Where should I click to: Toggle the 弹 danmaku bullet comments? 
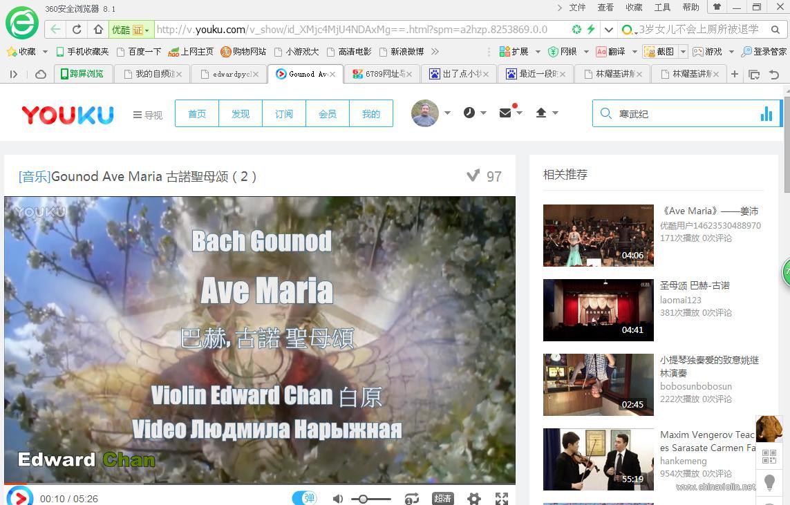[304, 497]
